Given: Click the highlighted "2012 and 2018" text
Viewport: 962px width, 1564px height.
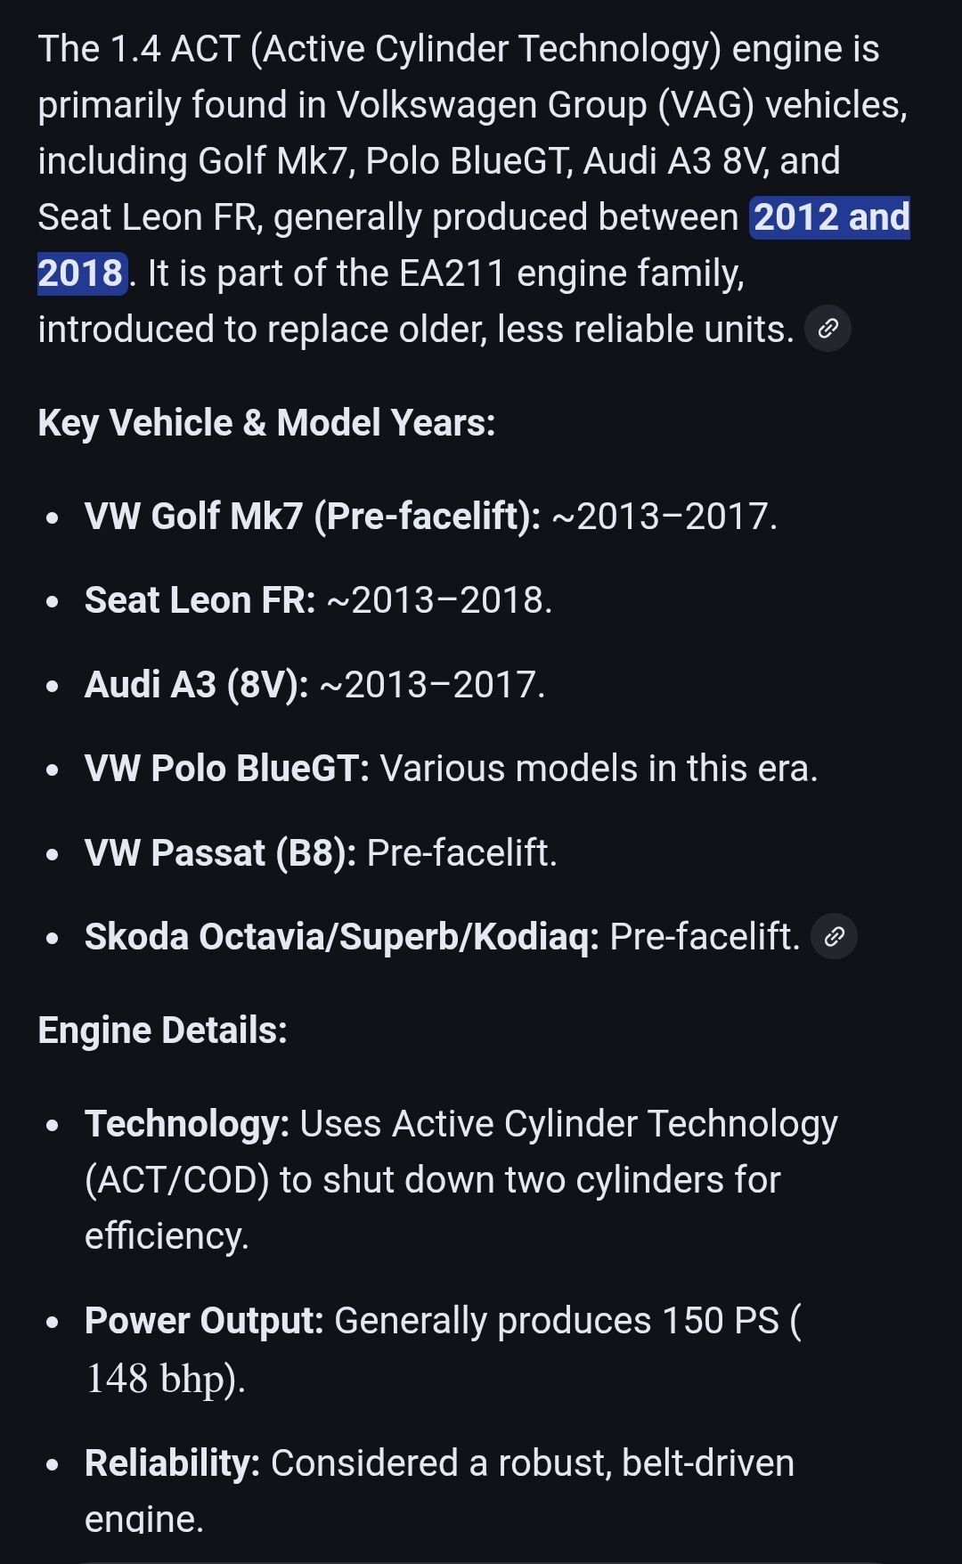Looking at the screenshot, I should point(830,218).
